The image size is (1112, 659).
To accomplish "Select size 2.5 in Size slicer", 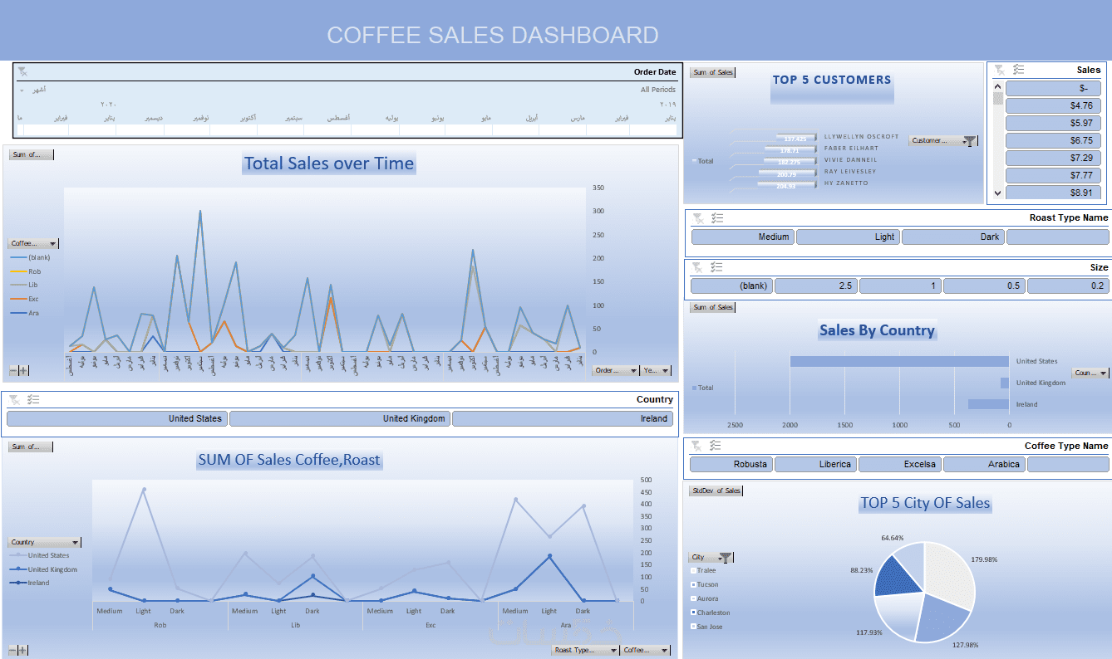I will tap(816, 286).
